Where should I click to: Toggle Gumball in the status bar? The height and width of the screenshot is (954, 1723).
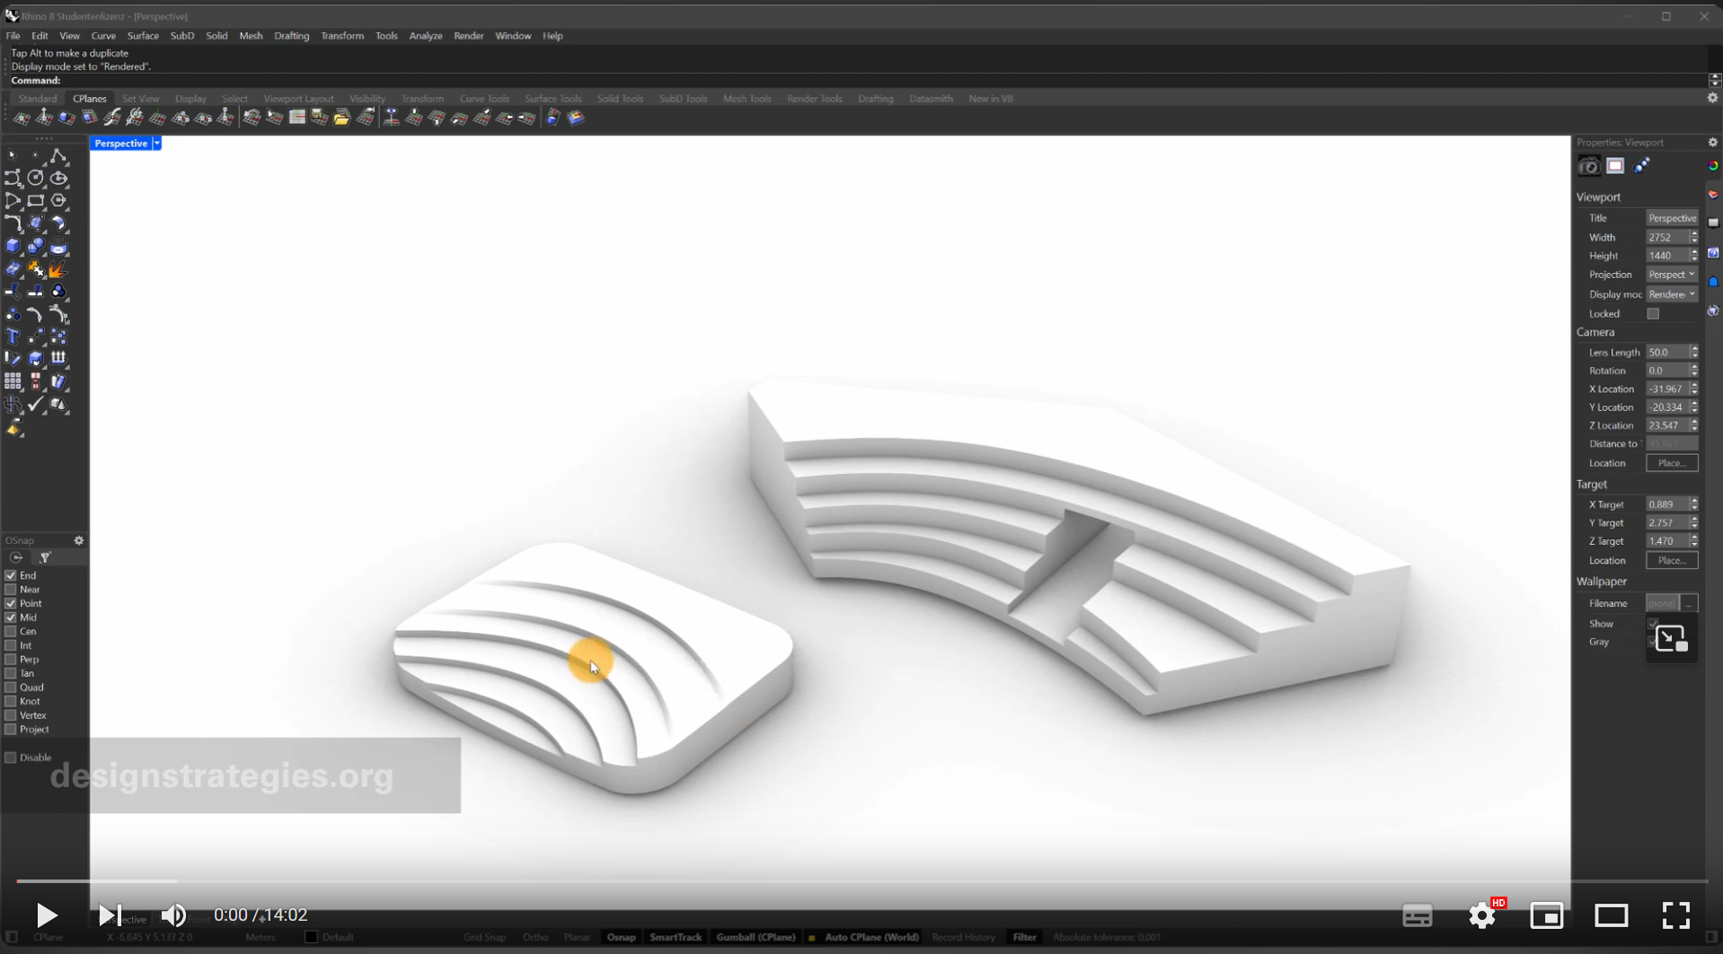[x=755, y=937]
